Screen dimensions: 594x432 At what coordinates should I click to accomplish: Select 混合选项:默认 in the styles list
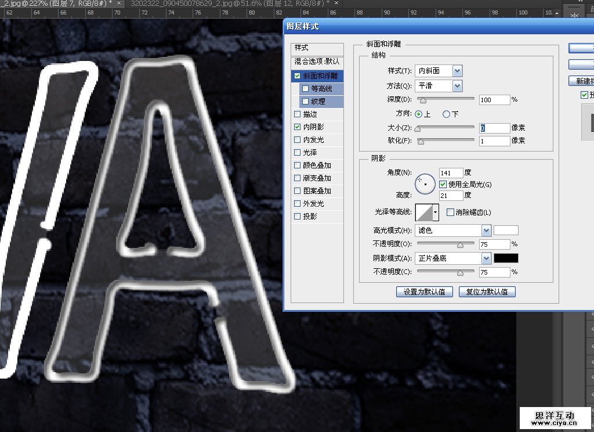coord(317,61)
